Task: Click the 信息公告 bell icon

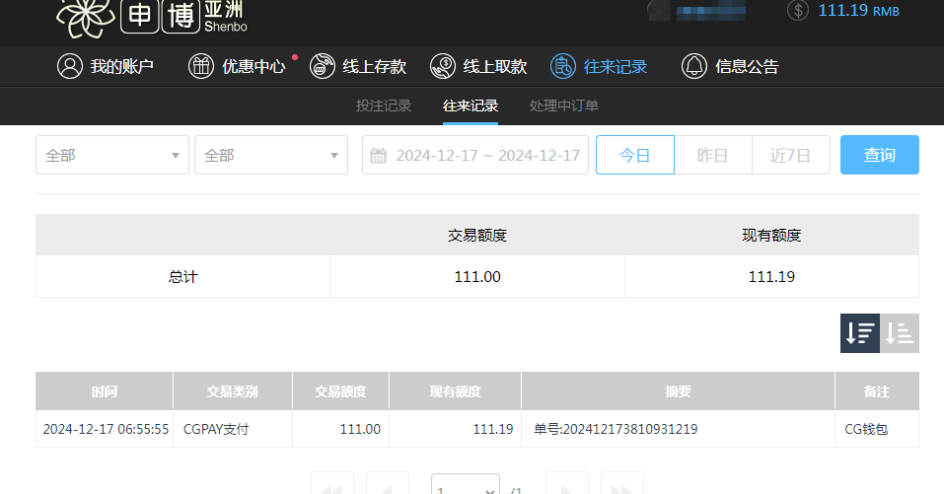Action: click(694, 66)
